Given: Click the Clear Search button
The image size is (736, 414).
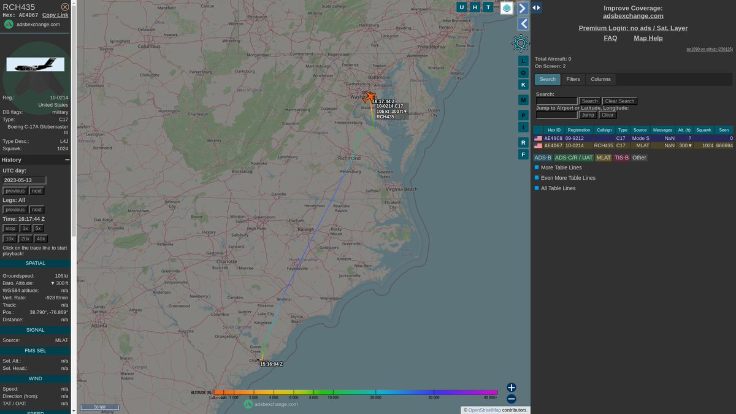Looking at the screenshot, I should point(619,101).
